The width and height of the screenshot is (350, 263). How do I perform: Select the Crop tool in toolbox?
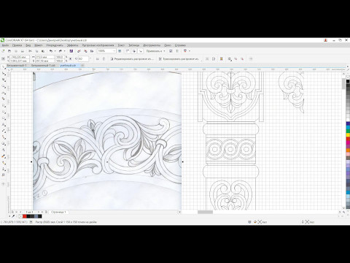(x=4, y=80)
